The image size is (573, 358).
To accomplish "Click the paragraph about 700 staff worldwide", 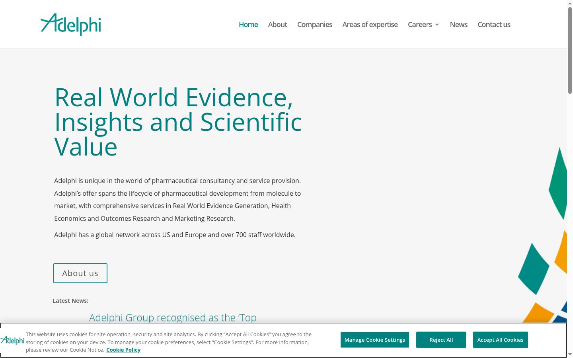I will click(x=175, y=235).
